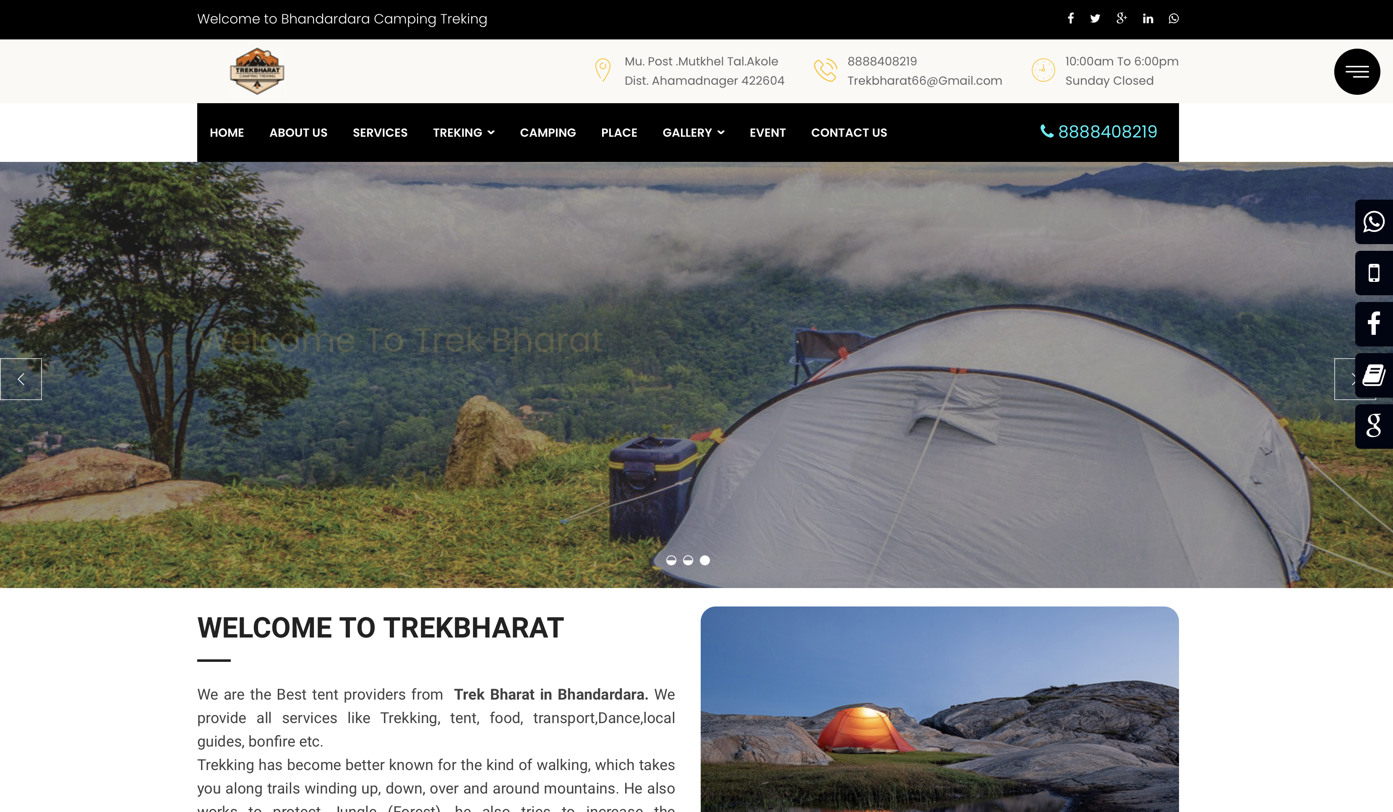Click the WhatsApp floating sidebar button
This screenshot has width=1393, height=812.
(x=1374, y=221)
